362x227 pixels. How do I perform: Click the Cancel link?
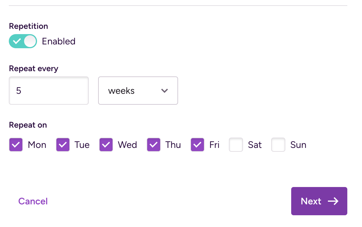pos(33,201)
